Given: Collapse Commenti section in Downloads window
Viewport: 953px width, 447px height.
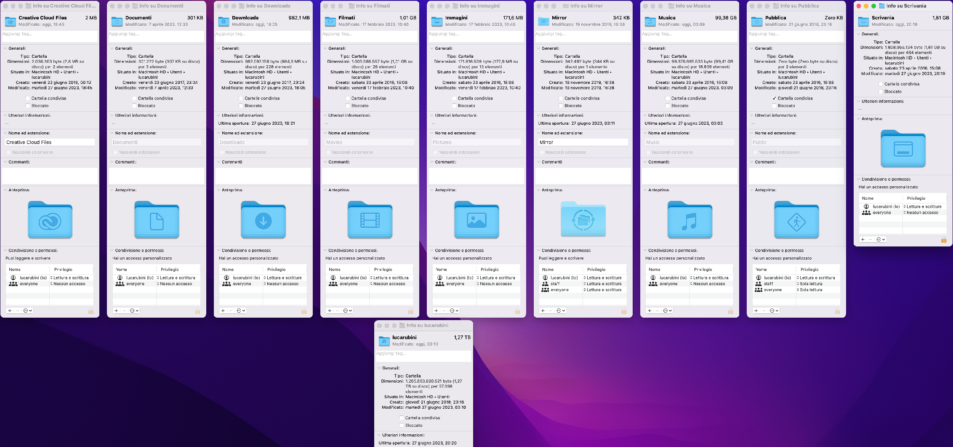Looking at the screenshot, I should click(x=218, y=162).
